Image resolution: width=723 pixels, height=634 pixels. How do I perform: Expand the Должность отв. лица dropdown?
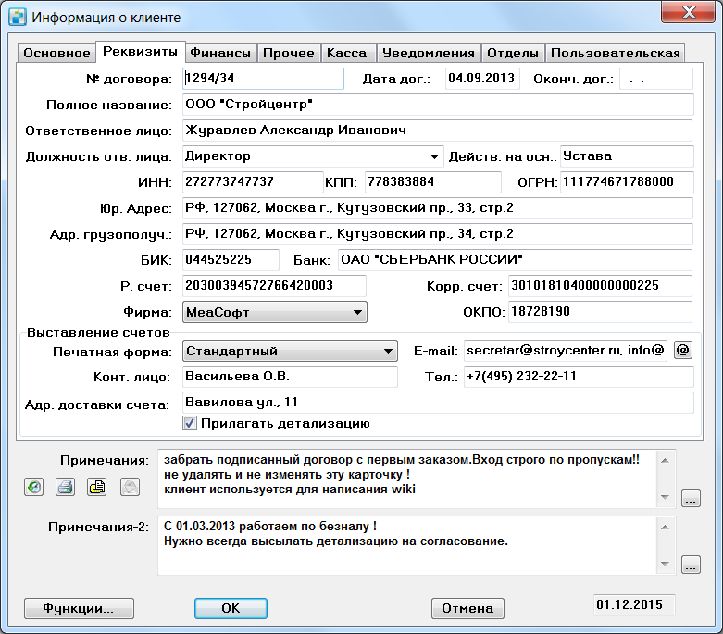click(x=434, y=156)
